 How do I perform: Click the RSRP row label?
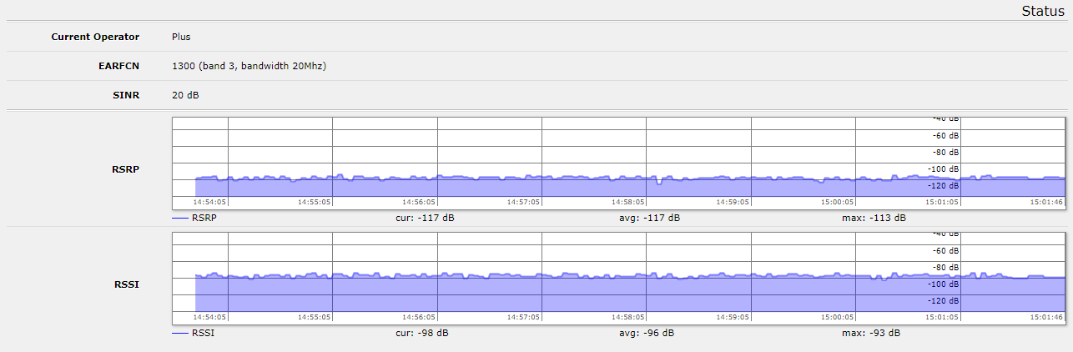click(125, 168)
